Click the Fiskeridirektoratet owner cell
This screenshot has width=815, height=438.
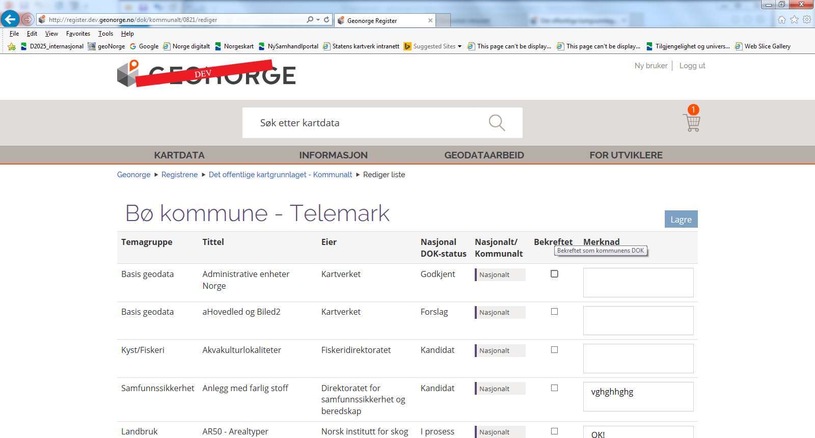[x=356, y=350]
